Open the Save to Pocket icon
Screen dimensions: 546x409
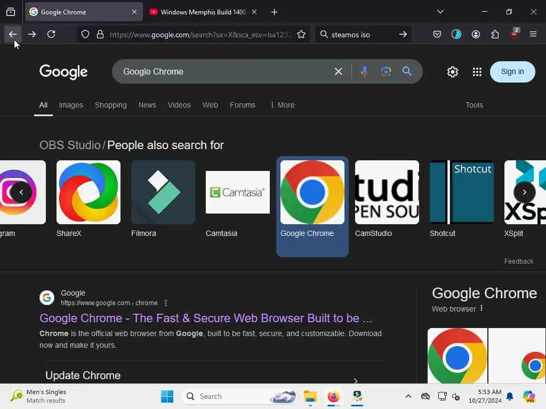(437, 35)
